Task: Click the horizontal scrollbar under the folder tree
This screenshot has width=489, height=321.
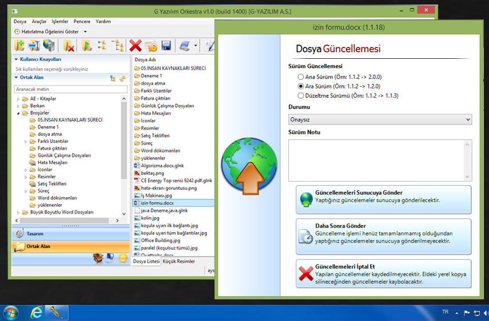Action: click(x=63, y=219)
